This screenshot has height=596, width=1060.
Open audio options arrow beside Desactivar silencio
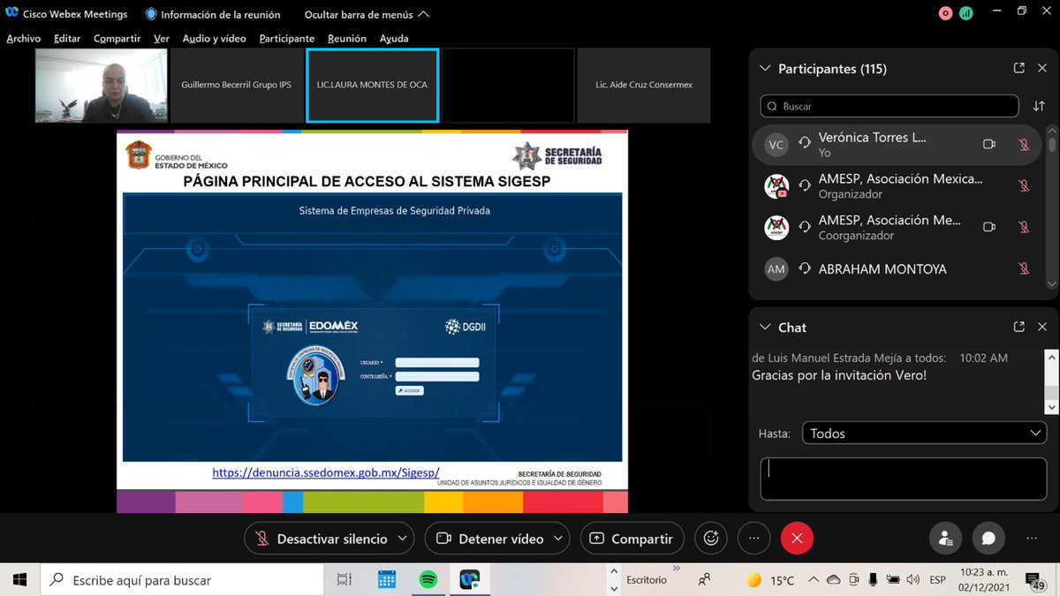click(x=403, y=539)
